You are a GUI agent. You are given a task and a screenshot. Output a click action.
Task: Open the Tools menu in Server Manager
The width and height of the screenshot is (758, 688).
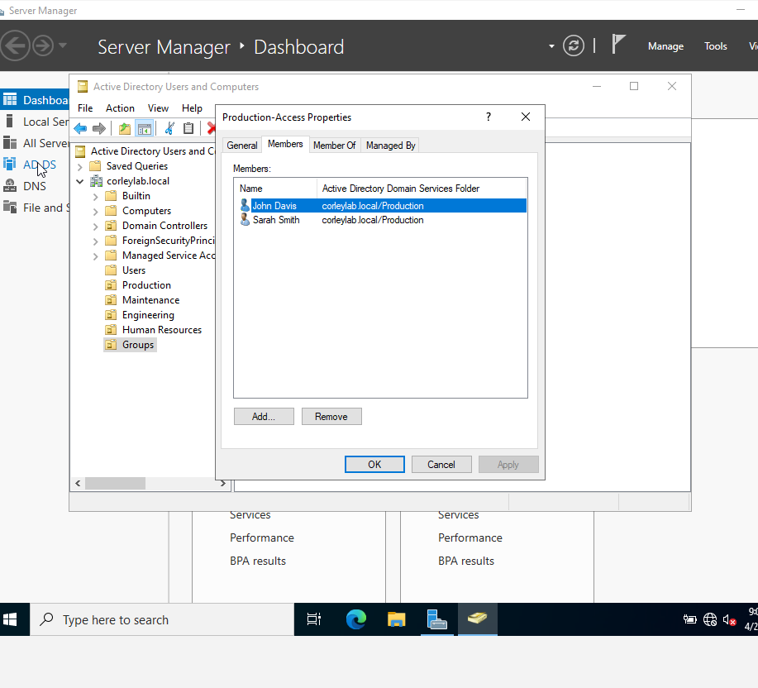[x=716, y=46]
